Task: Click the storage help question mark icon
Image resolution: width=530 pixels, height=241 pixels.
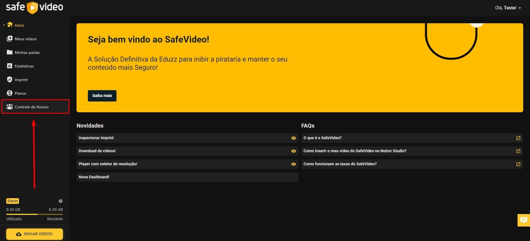Action: pos(60,201)
